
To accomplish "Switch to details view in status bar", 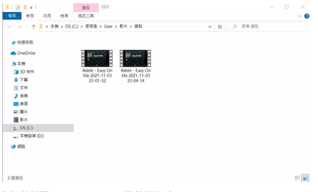I will click(x=298, y=178).
